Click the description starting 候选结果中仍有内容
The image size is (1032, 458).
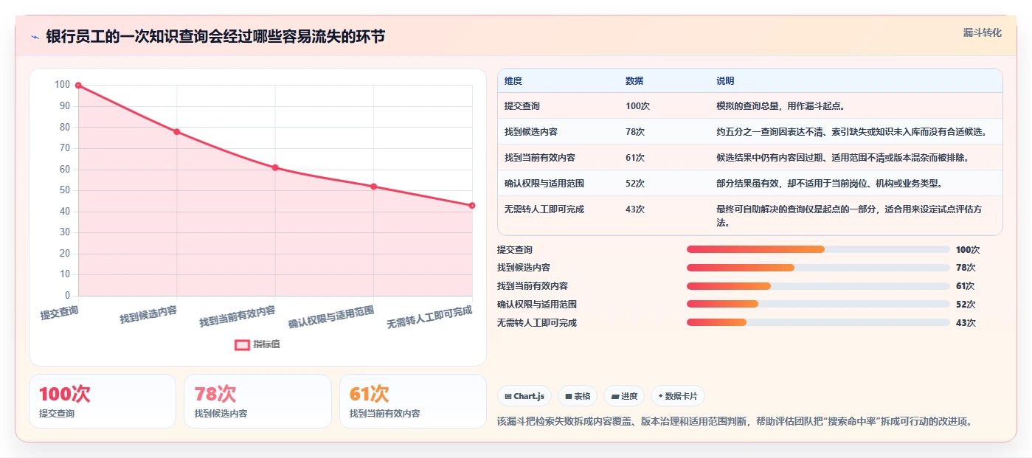click(x=842, y=158)
